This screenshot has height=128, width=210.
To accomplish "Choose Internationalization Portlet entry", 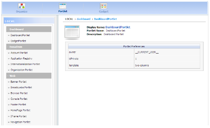I will point(25,64).
